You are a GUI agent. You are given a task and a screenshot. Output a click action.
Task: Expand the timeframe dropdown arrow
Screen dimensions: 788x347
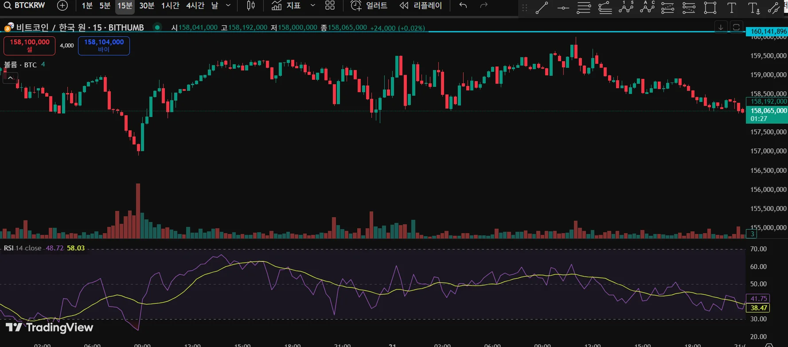[228, 6]
